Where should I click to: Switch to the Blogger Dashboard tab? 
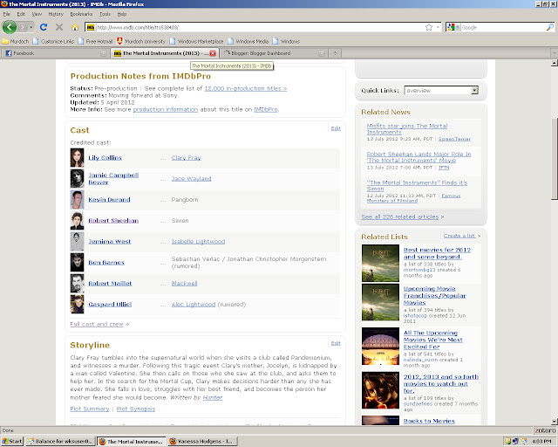click(273, 53)
